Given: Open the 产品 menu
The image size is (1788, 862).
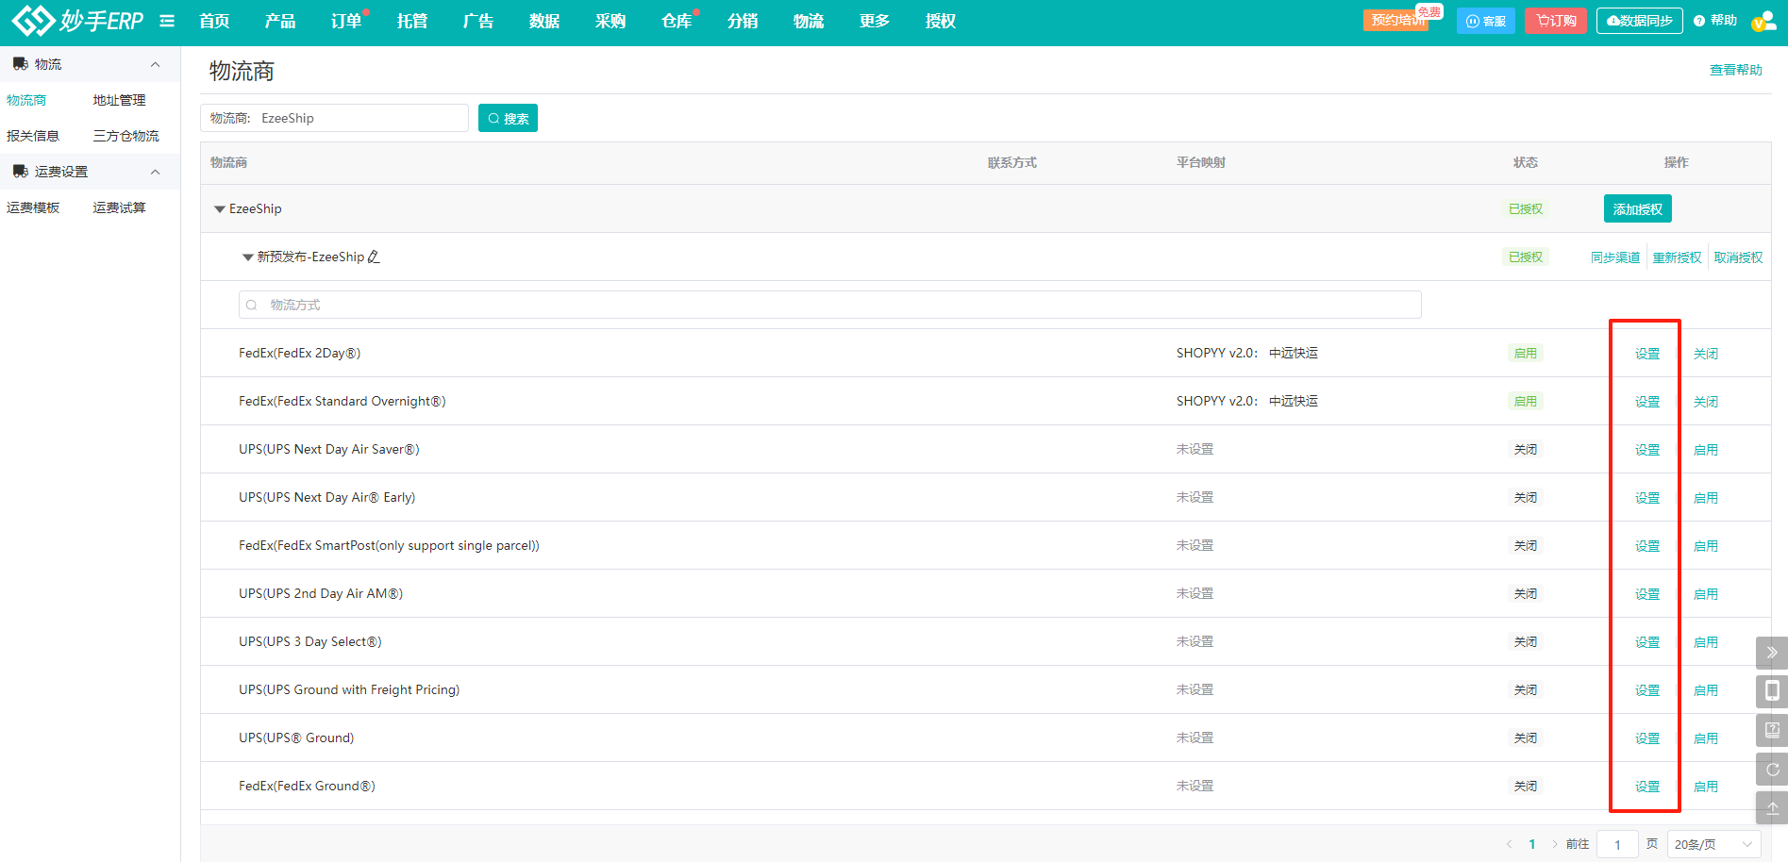Looking at the screenshot, I should (x=280, y=21).
